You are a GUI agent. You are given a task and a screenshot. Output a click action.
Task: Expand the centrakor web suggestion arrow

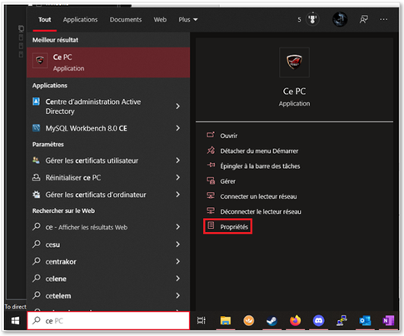pyautogui.click(x=177, y=261)
